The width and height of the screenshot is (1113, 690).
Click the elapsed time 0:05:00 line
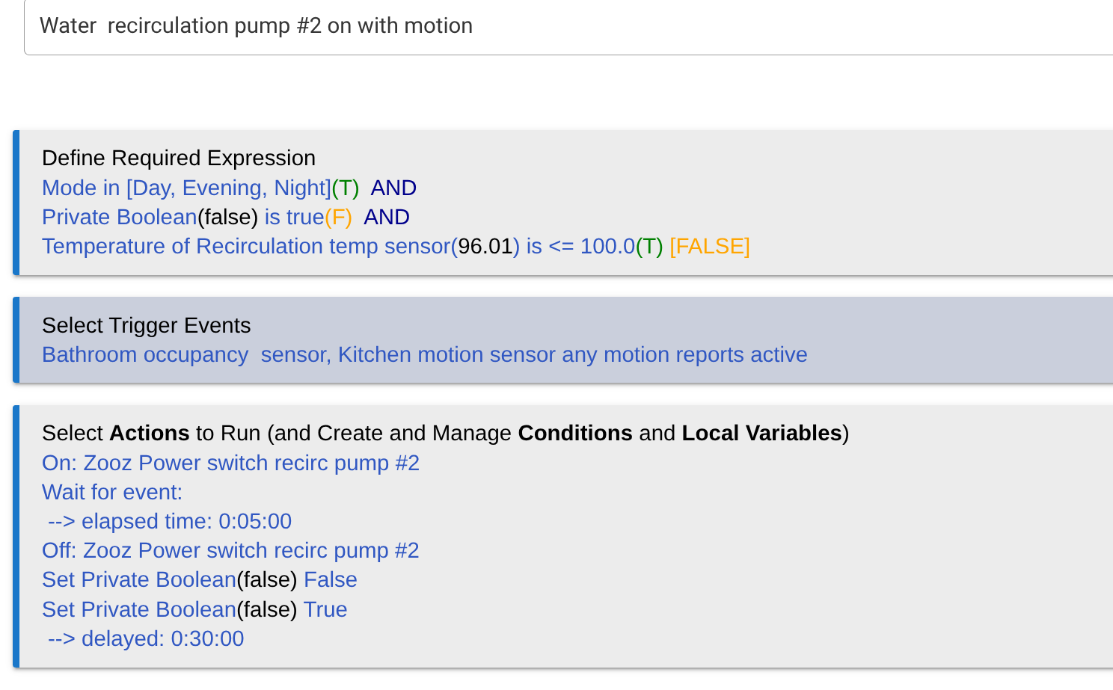[170, 521]
